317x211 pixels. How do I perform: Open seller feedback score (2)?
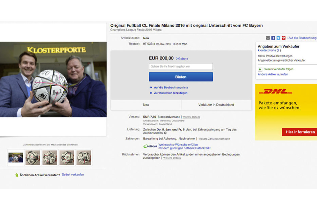(279, 50)
